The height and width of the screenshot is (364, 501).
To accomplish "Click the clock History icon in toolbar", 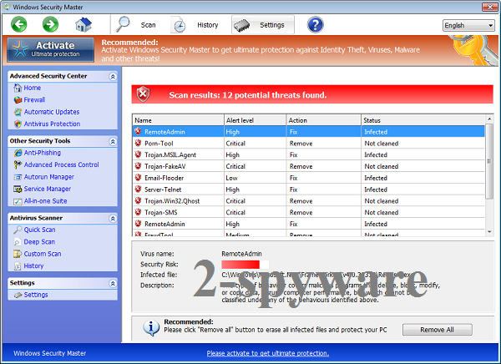I will [180, 25].
